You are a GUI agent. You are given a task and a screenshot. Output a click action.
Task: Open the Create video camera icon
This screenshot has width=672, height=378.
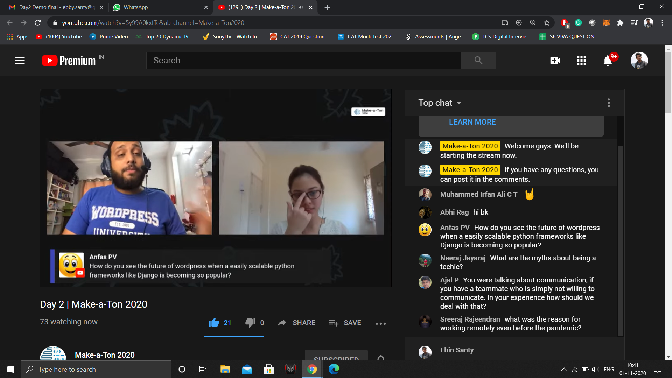[555, 61]
